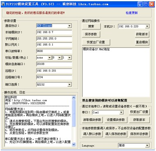
Task: Click the title bar application icon
Action: (x=3, y=4)
